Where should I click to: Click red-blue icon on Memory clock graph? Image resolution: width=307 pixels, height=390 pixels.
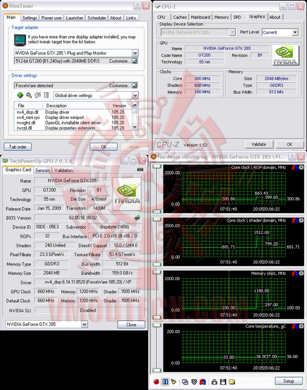click(295, 273)
